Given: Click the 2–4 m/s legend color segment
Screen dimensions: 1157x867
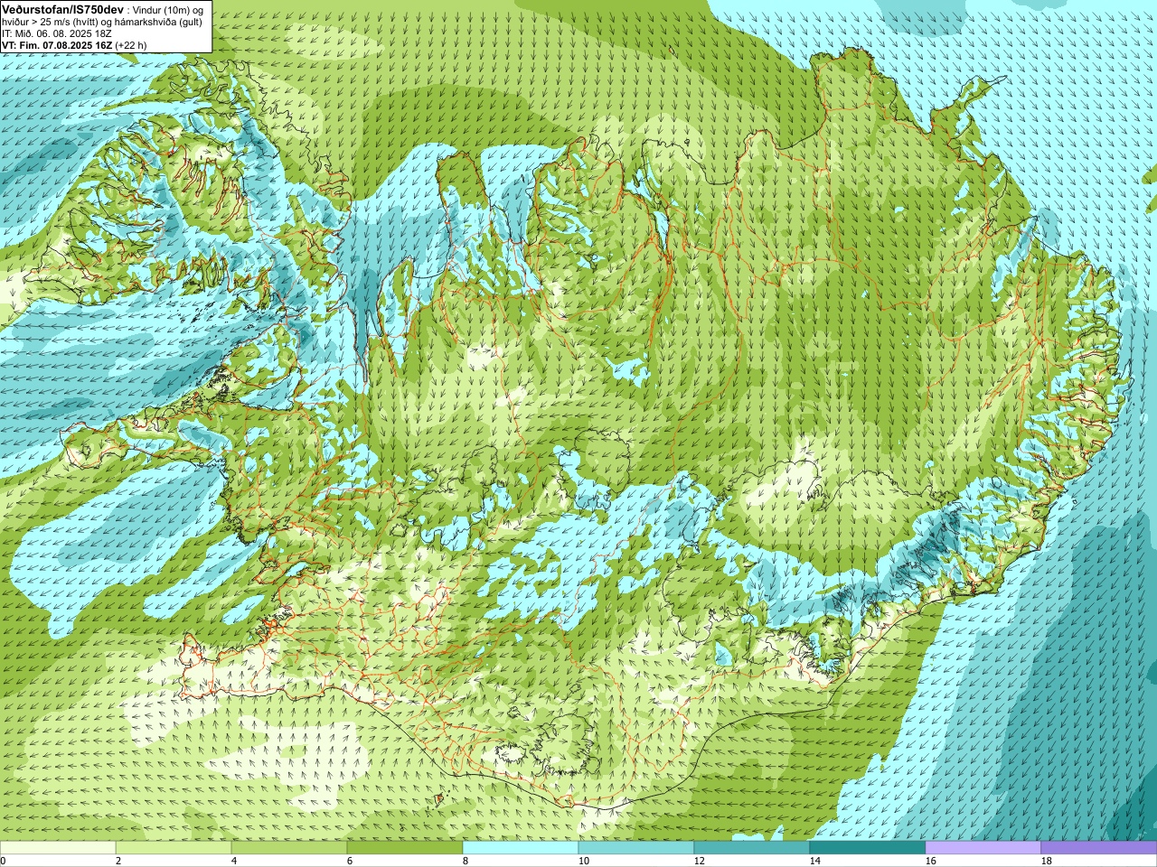Looking at the screenshot, I should 174,848.
